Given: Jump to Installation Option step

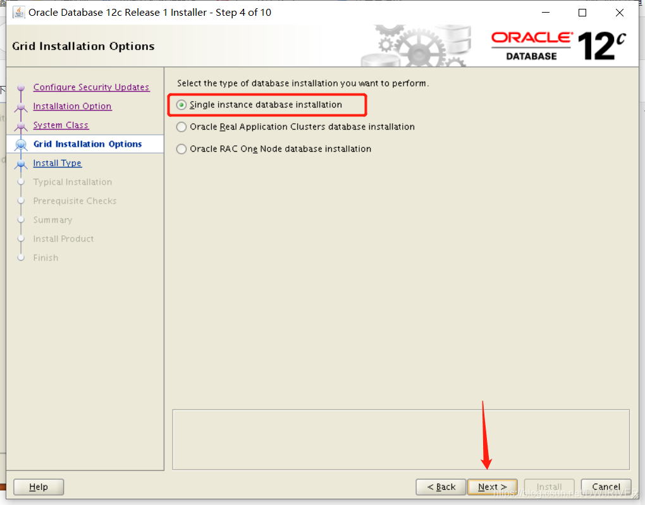Looking at the screenshot, I should (x=72, y=106).
